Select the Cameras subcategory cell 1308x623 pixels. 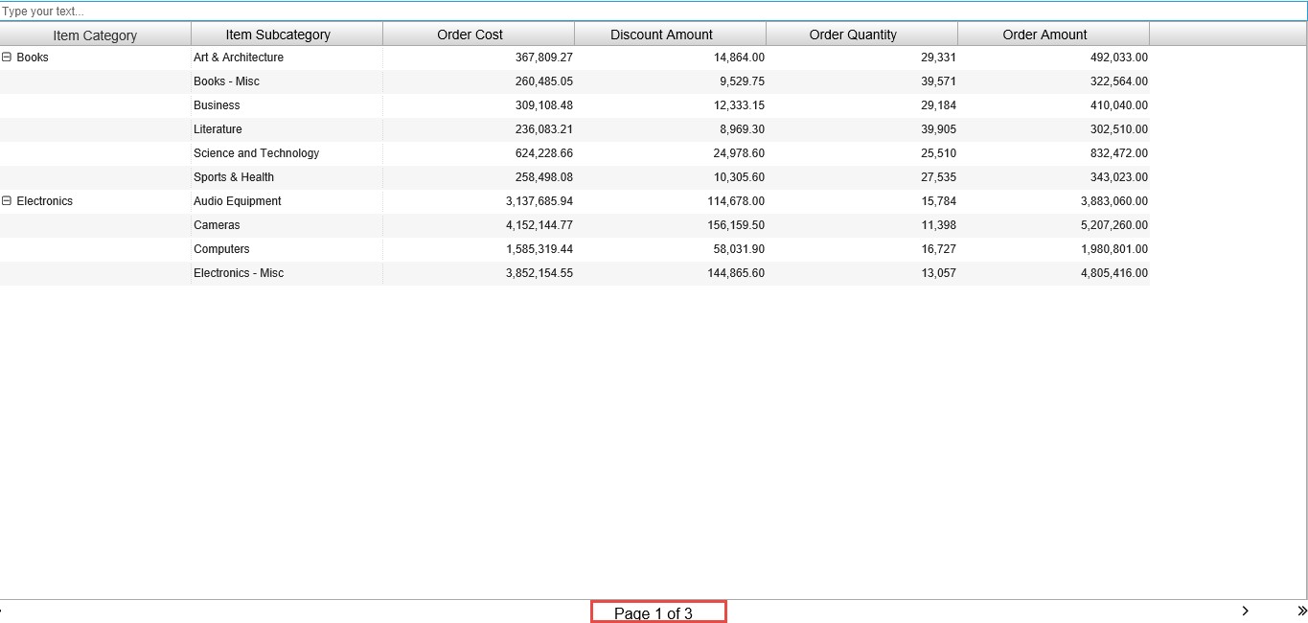217,225
